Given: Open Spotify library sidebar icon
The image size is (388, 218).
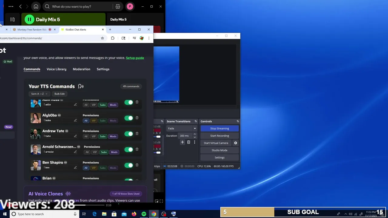Looking at the screenshot, I should (x=12, y=19).
